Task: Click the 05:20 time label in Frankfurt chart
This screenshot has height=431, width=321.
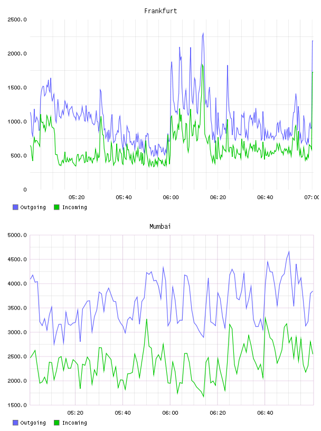Action: [x=77, y=198]
